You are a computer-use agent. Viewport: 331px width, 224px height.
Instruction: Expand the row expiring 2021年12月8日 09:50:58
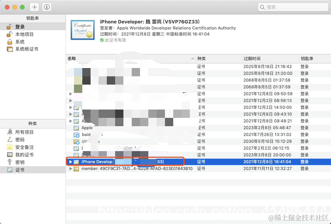pos(71,94)
